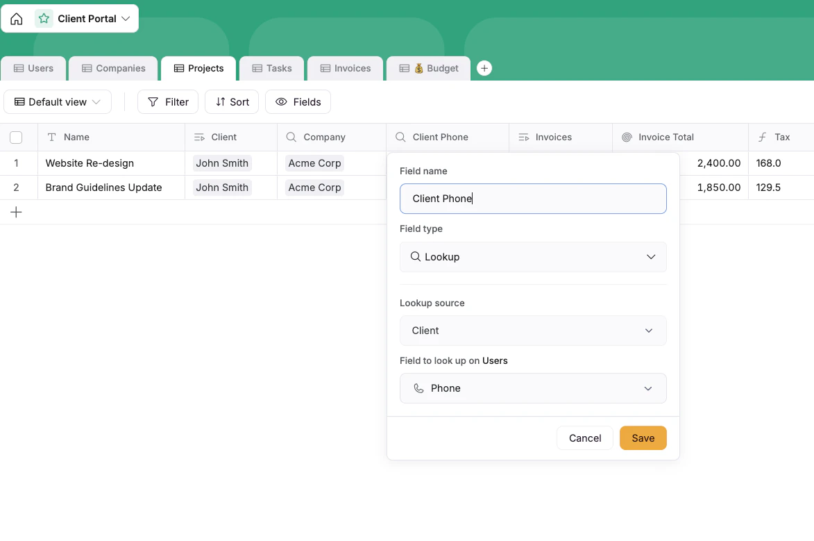Image resolution: width=814 pixels, height=541 pixels.
Task: Click Acme Corp in the Website Re-design row
Action: tap(314, 163)
